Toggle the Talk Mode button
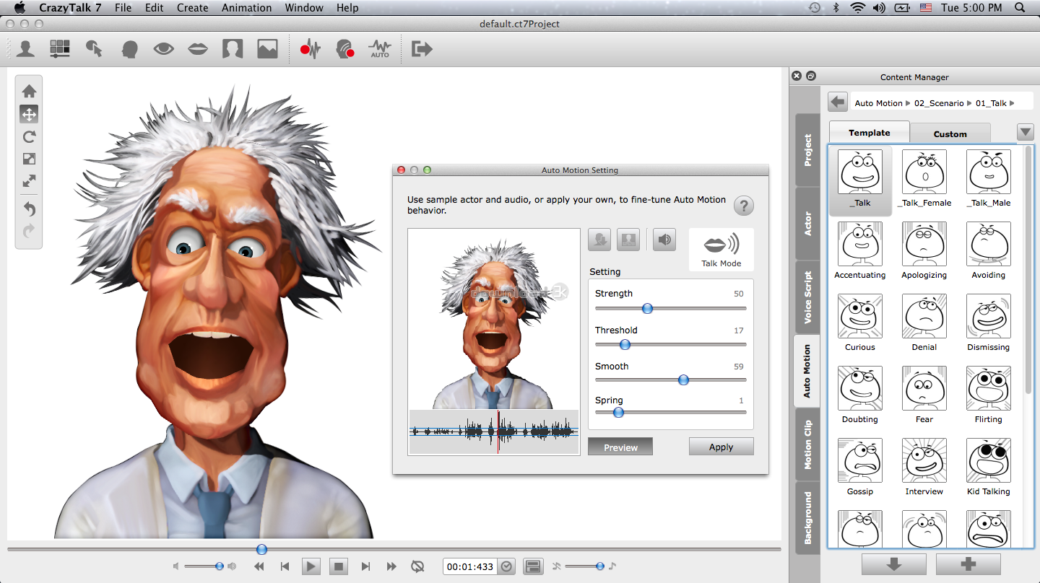This screenshot has width=1040, height=583. tap(721, 249)
